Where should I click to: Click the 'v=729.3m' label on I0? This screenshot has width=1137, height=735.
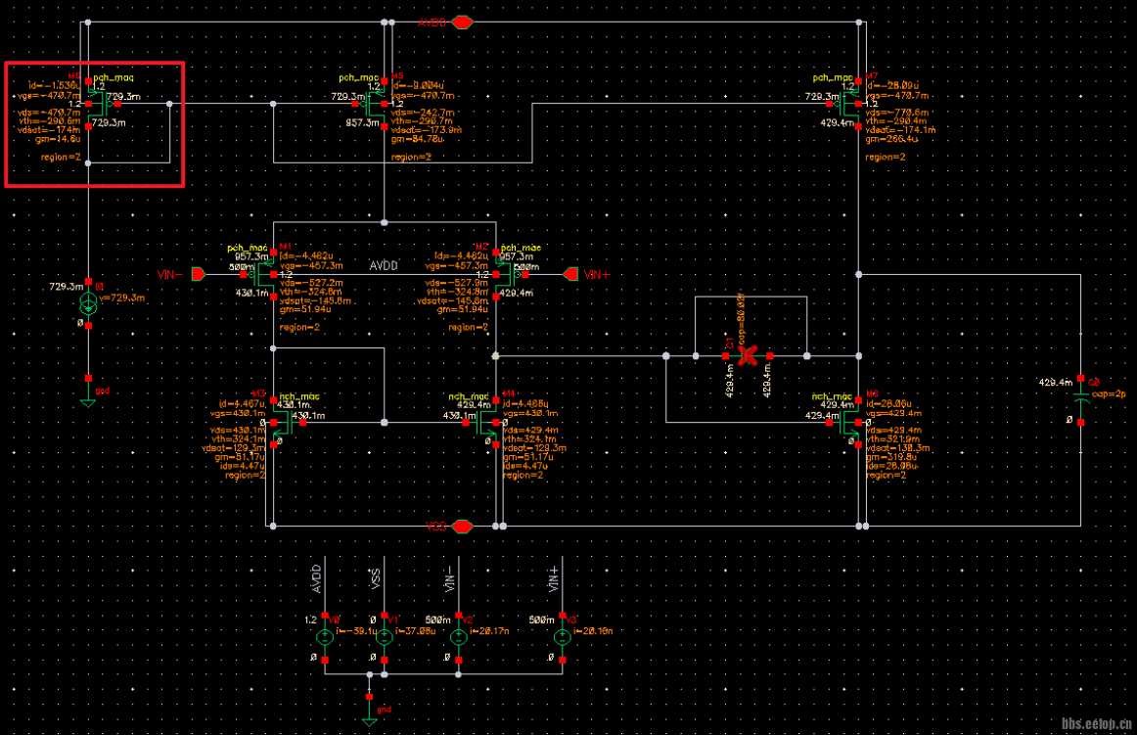click(121, 298)
